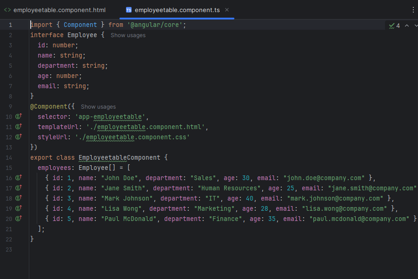
Task: Click the EmployeetableComponent class name
Action: click(x=119, y=157)
